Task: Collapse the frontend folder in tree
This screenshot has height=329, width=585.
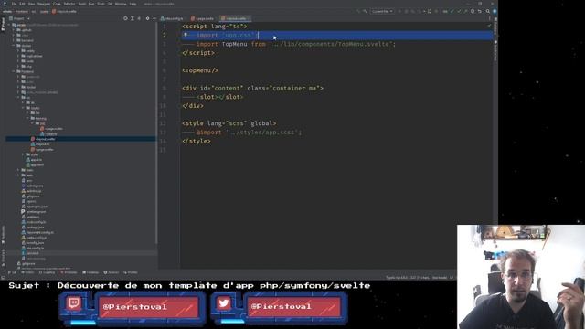Action: [x=14, y=71]
